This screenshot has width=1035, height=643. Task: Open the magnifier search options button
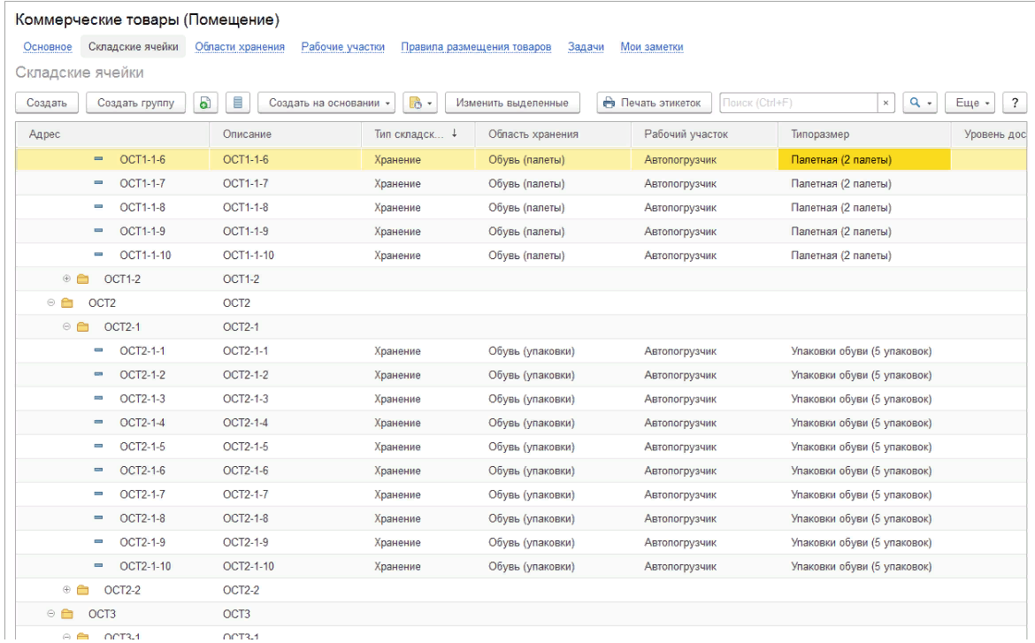click(920, 103)
